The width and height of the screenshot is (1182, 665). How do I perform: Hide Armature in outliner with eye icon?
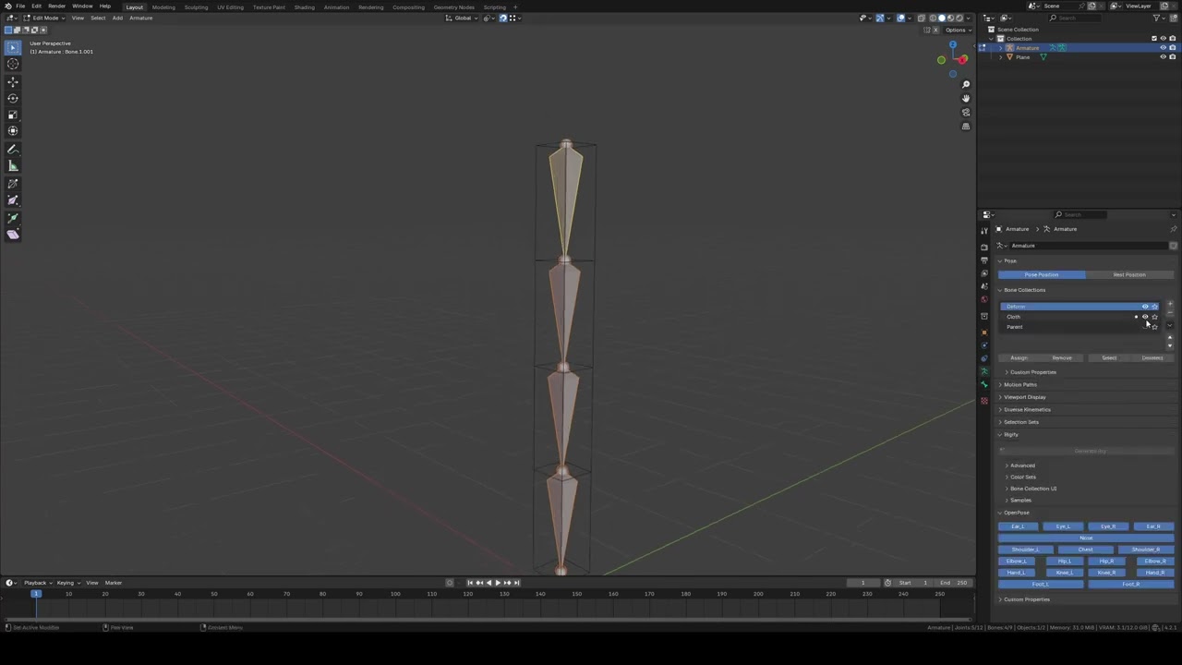coord(1163,48)
